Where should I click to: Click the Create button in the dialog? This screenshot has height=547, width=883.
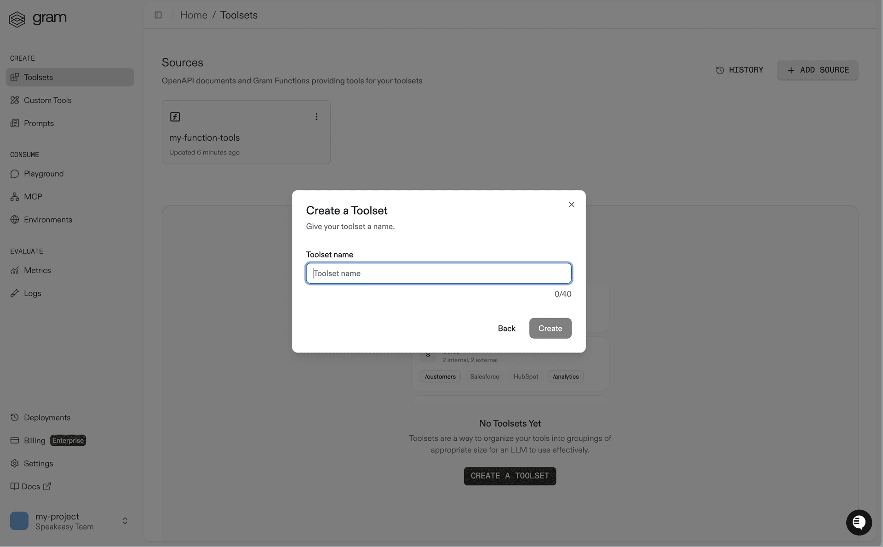[550, 328]
